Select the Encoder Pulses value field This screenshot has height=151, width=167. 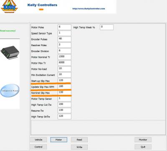tap(64, 39)
